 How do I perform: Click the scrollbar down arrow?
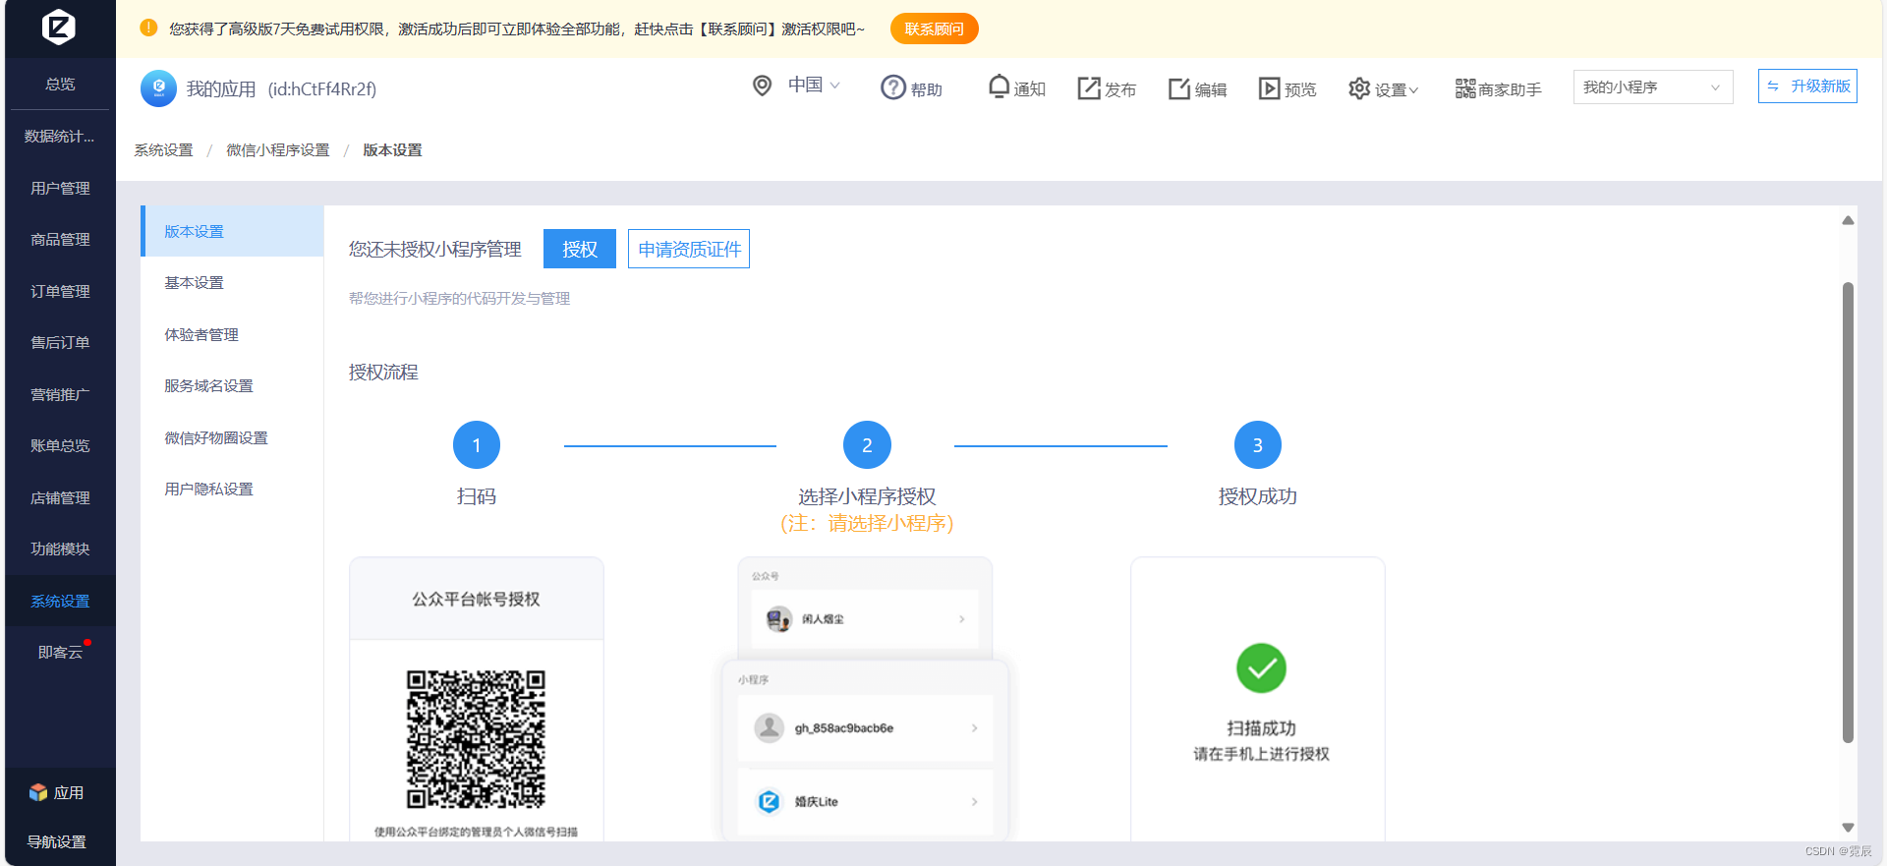click(x=1848, y=828)
